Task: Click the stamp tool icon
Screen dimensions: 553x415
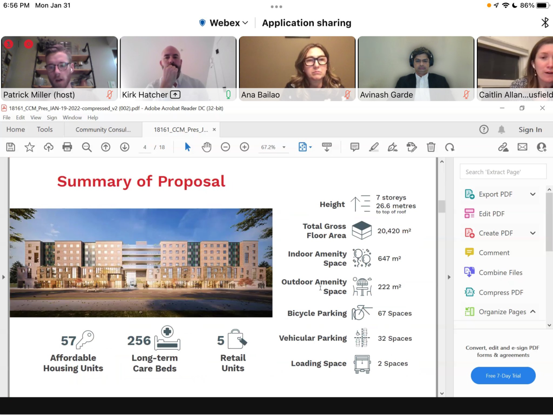Action: 412,147
